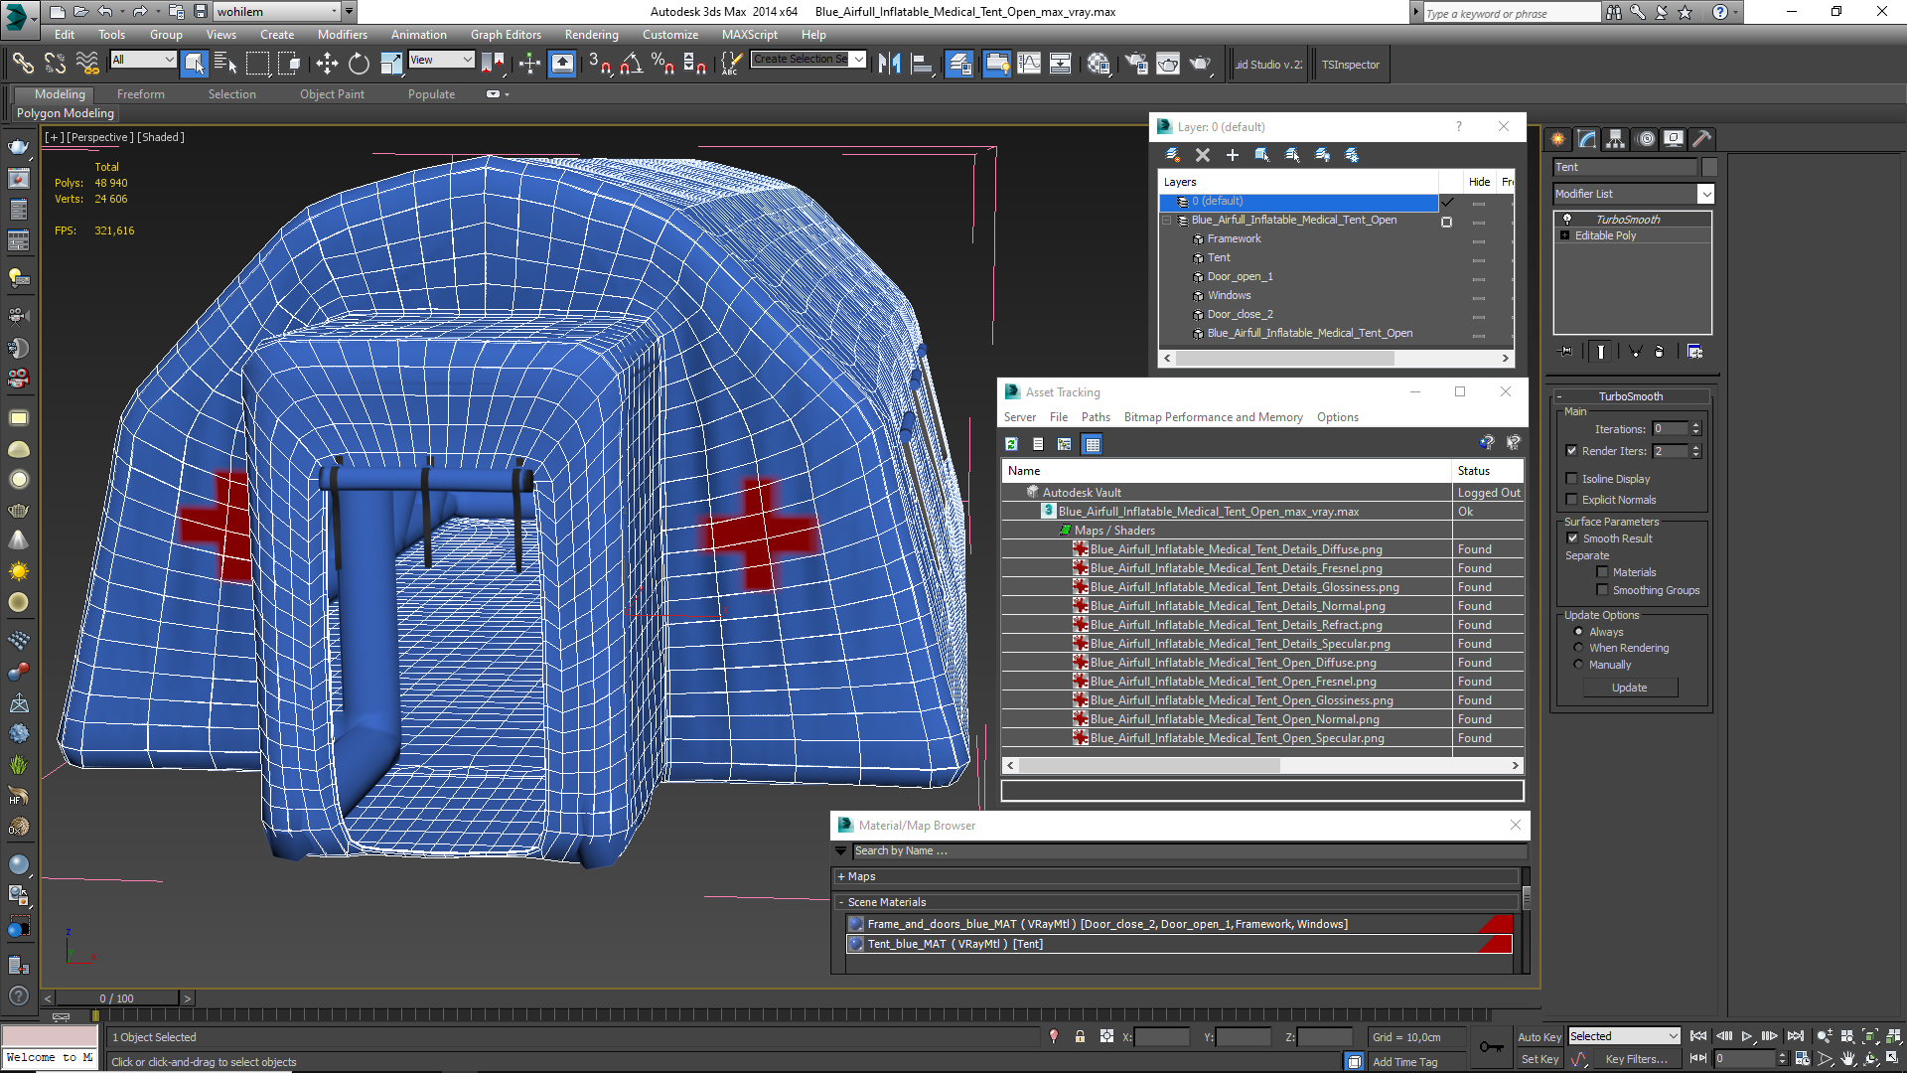Toggle Render Iters checkbox in TurboSmooth

[1570, 451]
